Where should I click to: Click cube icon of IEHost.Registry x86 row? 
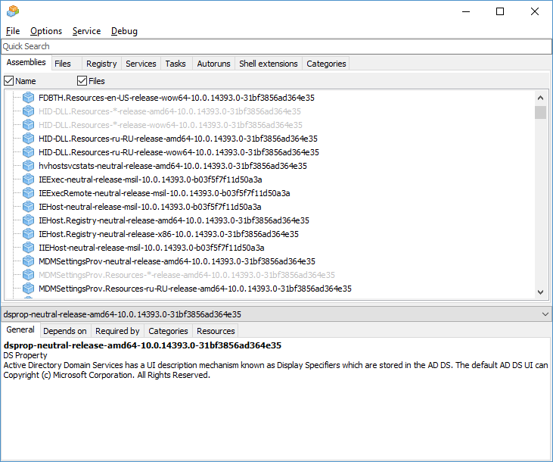pyautogui.click(x=28, y=234)
